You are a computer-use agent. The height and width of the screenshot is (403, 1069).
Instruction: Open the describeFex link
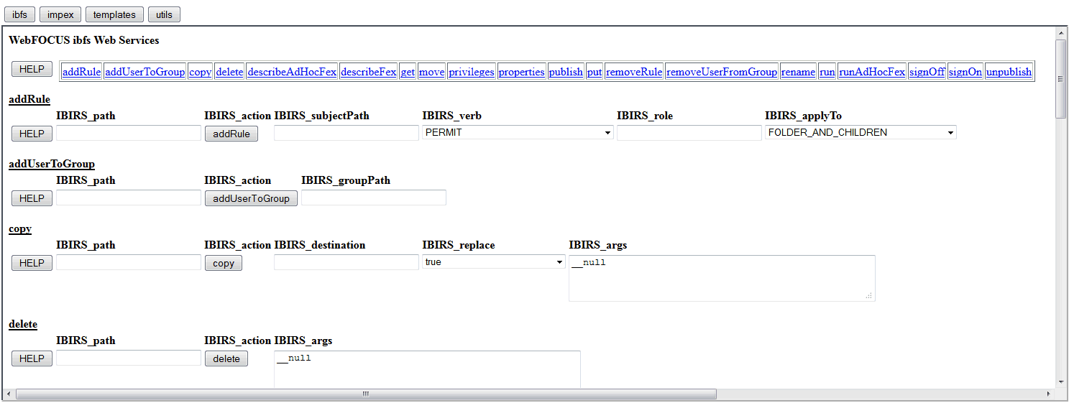368,72
